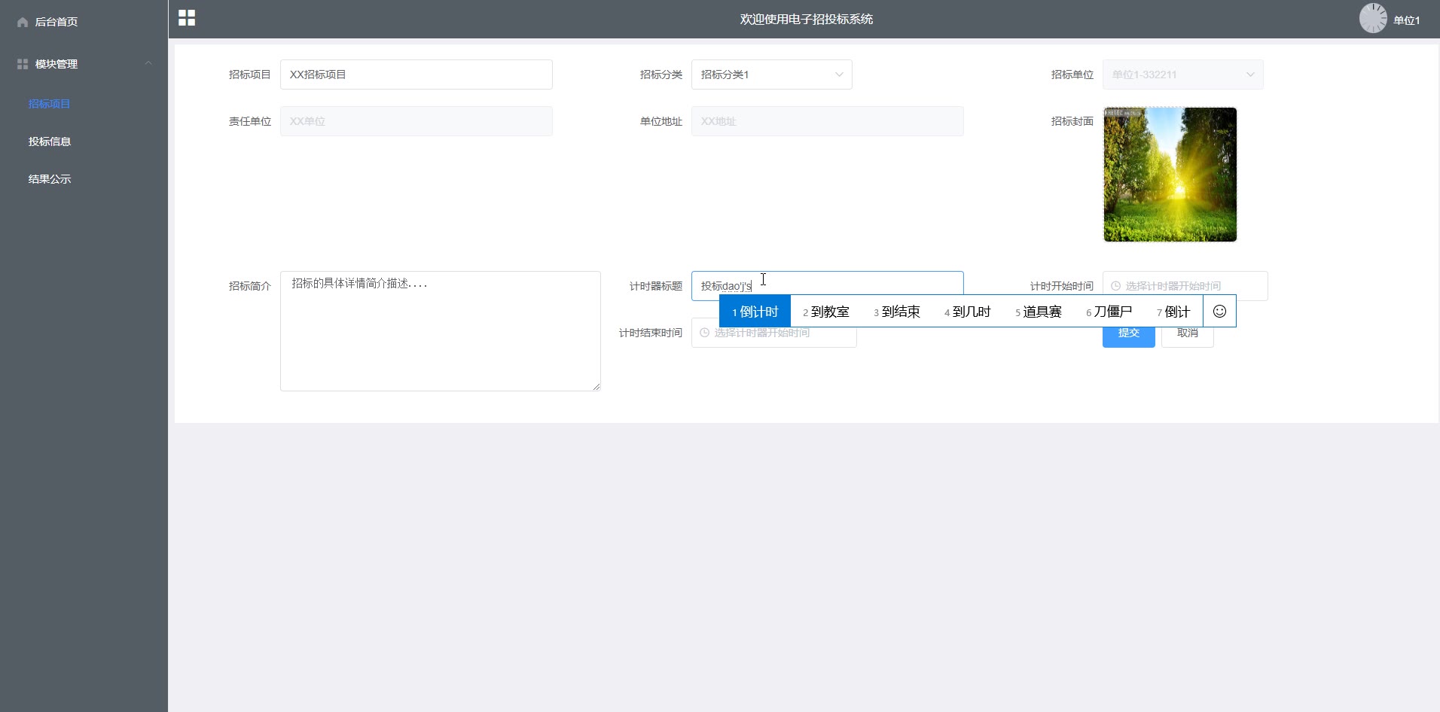The image size is (1440, 712).
Task: Open the 招标分类 dropdown
Action: point(771,75)
